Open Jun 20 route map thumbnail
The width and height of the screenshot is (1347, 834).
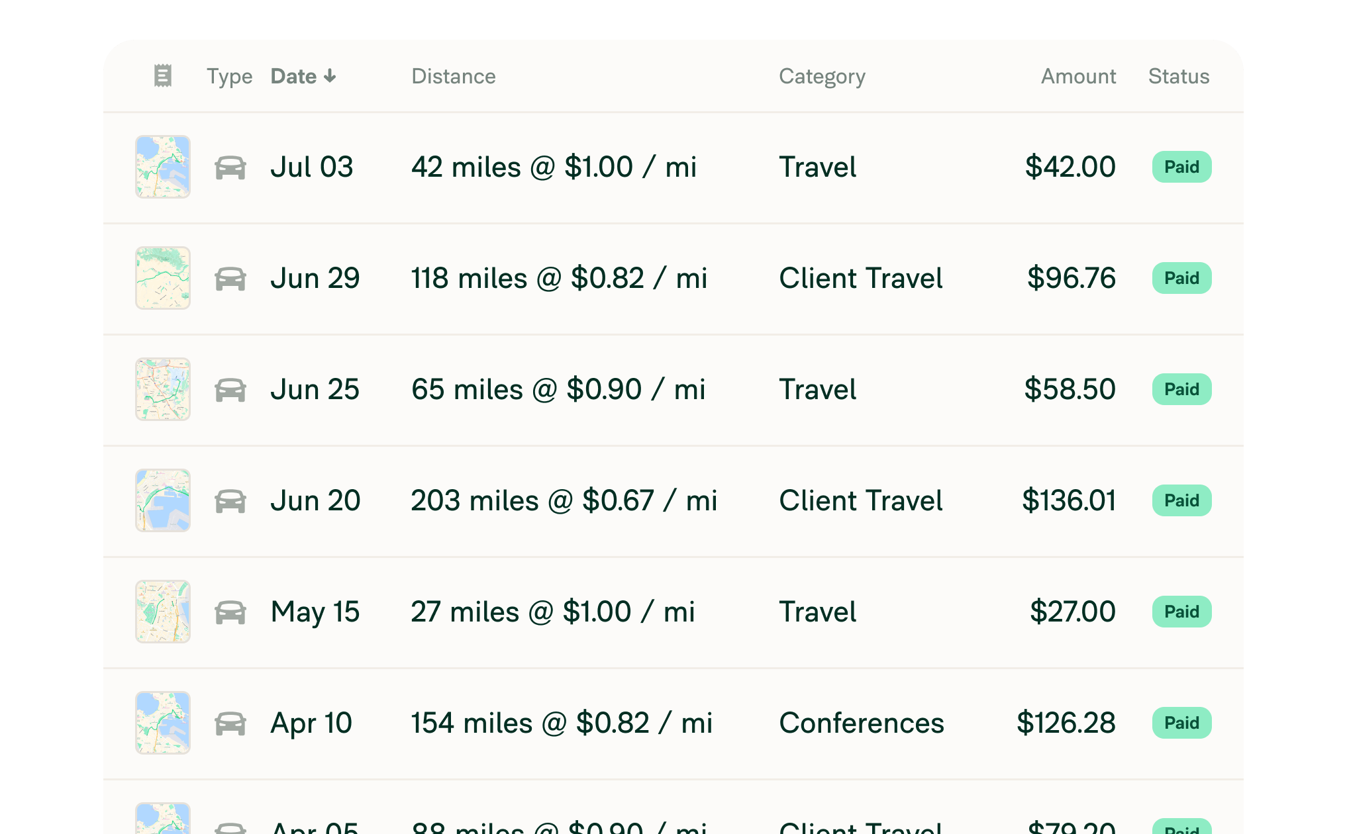[163, 500]
